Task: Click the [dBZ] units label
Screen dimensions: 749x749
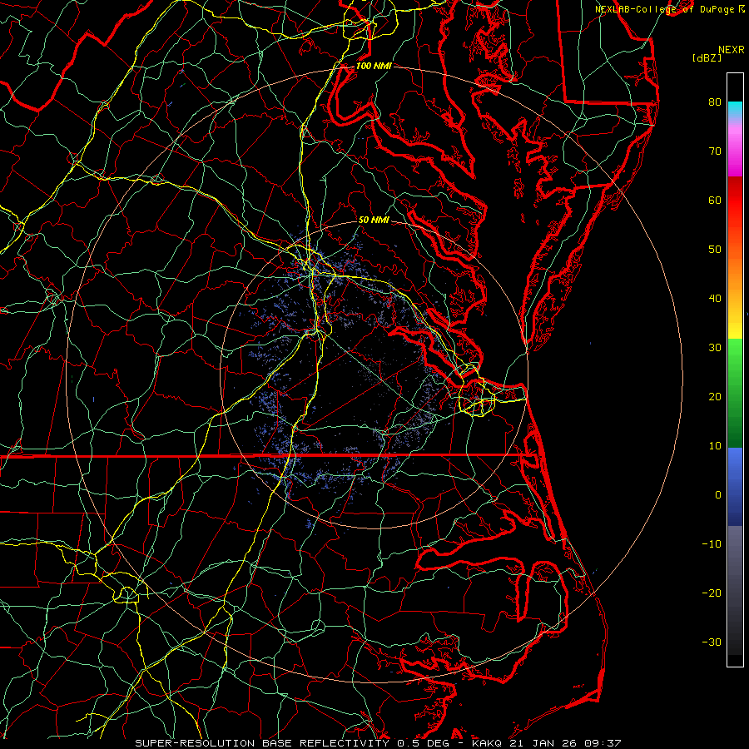Action: [707, 58]
